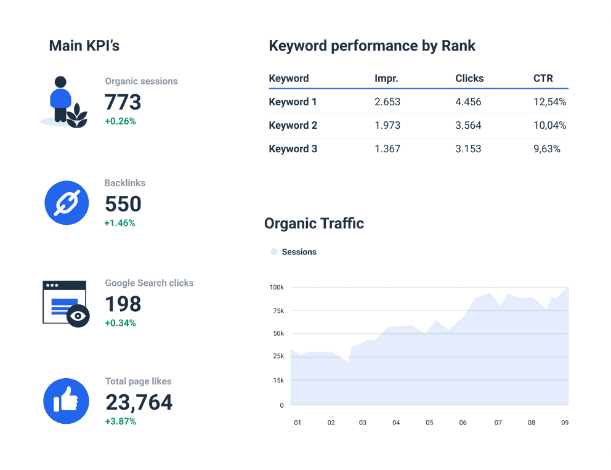611x470 pixels.
Task: Click the Total page likes label
Action: [x=139, y=381]
